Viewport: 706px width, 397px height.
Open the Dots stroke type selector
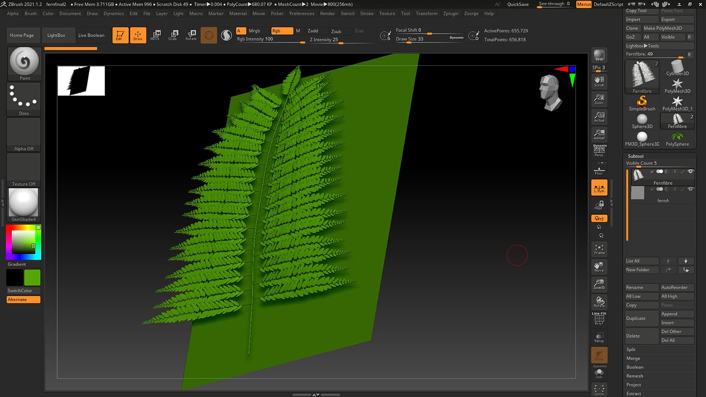point(24,99)
